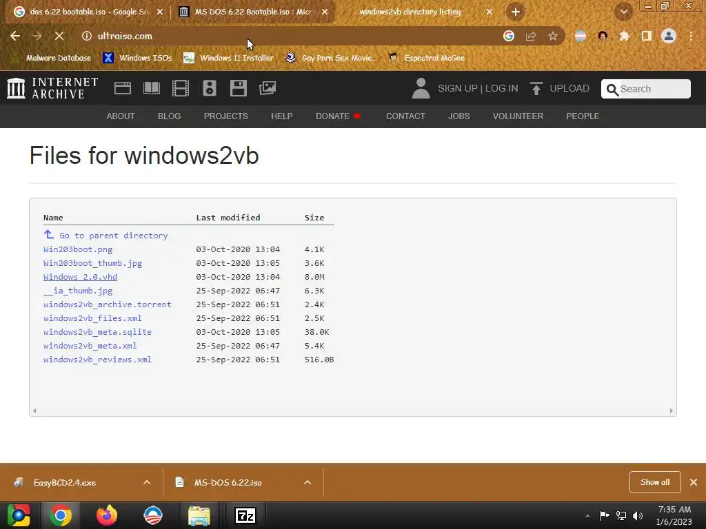Click the Action Center flag icon

click(604, 515)
